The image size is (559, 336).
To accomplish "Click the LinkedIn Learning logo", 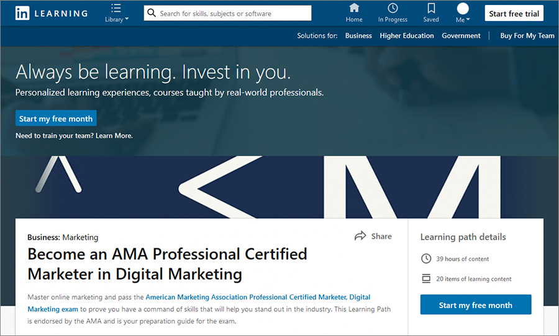I will tap(52, 14).
